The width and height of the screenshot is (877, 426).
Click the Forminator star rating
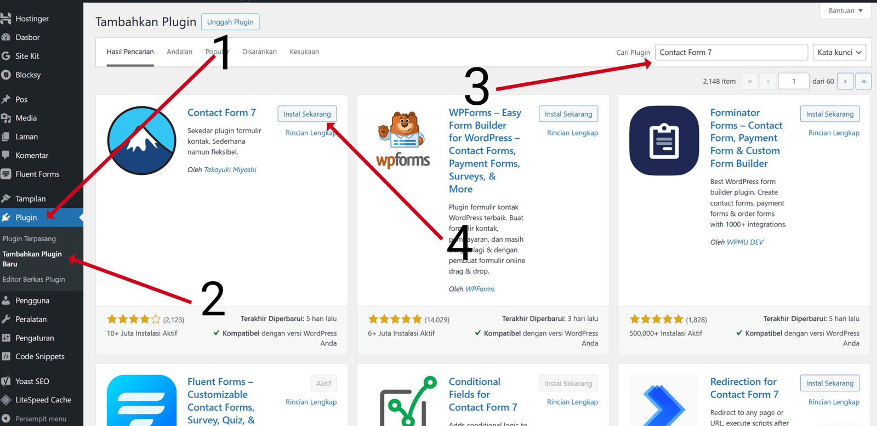pos(657,319)
